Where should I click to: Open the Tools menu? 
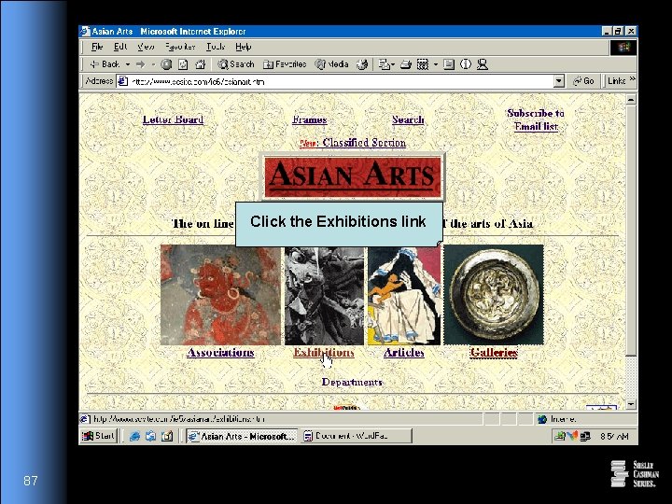(x=216, y=47)
